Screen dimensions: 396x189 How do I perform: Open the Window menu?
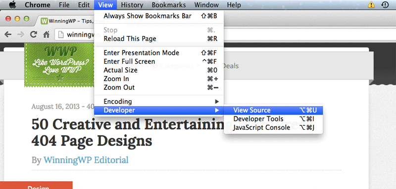(206, 5)
